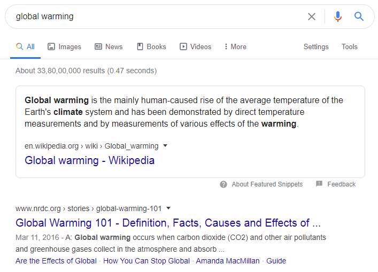The width and height of the screenshot is (378, 272).
Task: Start voice search with the microphone icon
Action: [338, 17]
